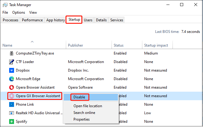Click the ComputerZTinyTray.exe icon
The image size is (203, 127).
12,53
